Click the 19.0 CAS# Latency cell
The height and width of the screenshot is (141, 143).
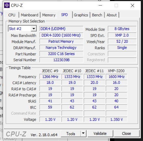72,83
